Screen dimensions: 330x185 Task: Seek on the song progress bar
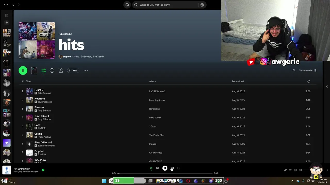(x=165, y=173)
